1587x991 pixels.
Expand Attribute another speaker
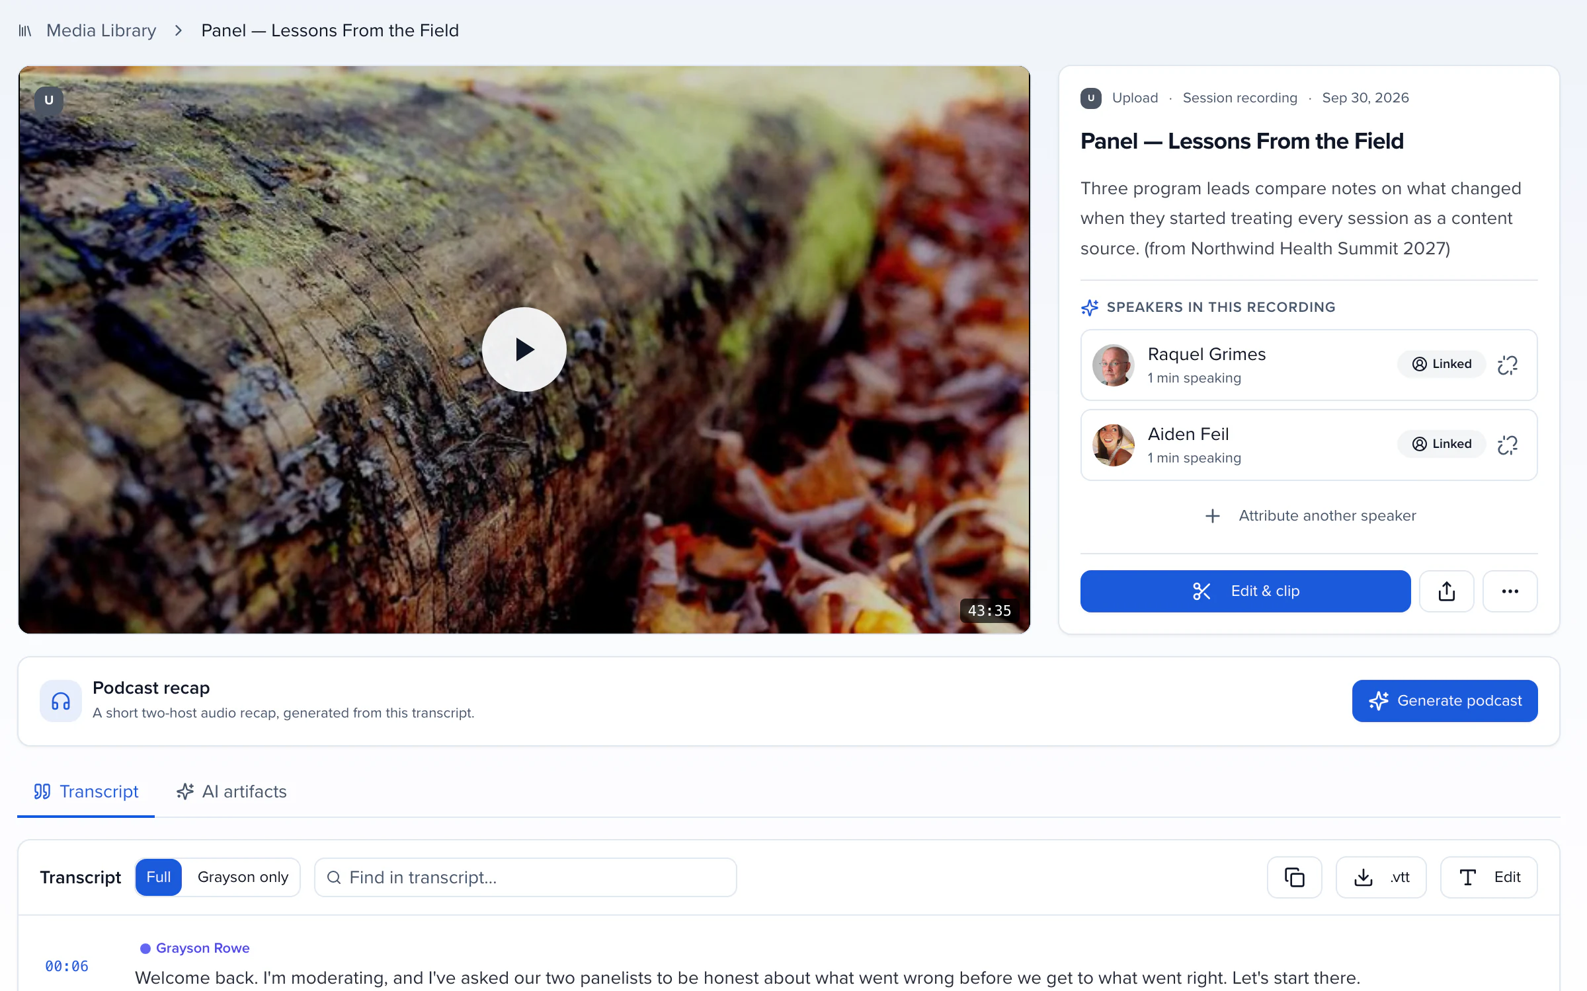(1309, 516)
